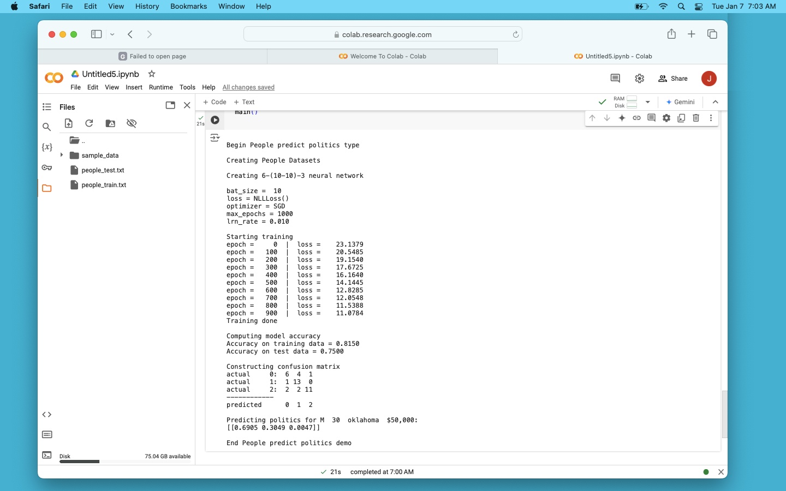This screenshot has width=786, height=491.
Task: Upload a file to session storage
Action: [x=68, y=123]
